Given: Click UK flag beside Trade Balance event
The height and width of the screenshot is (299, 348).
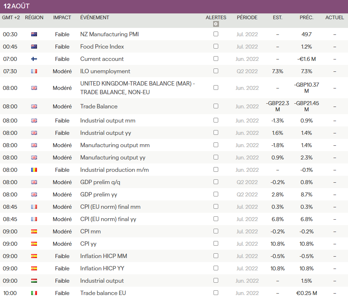Looking at the screenshot, I should coord(34,107).
